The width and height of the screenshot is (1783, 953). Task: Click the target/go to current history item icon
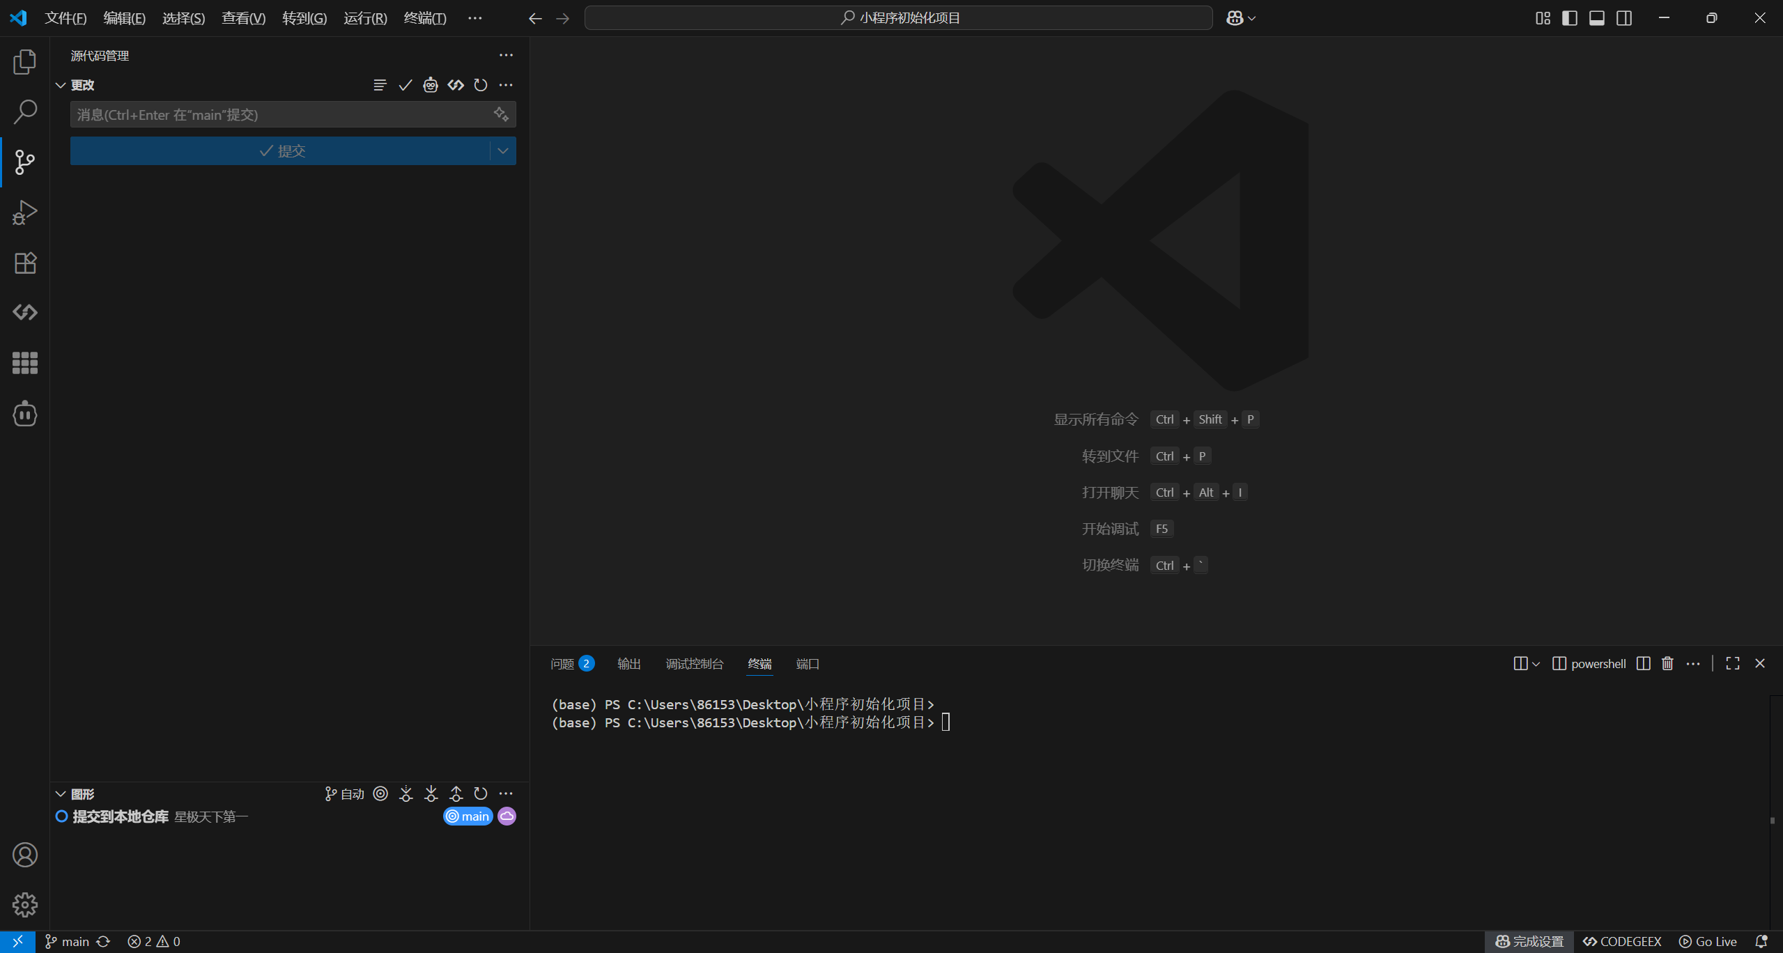380,793
